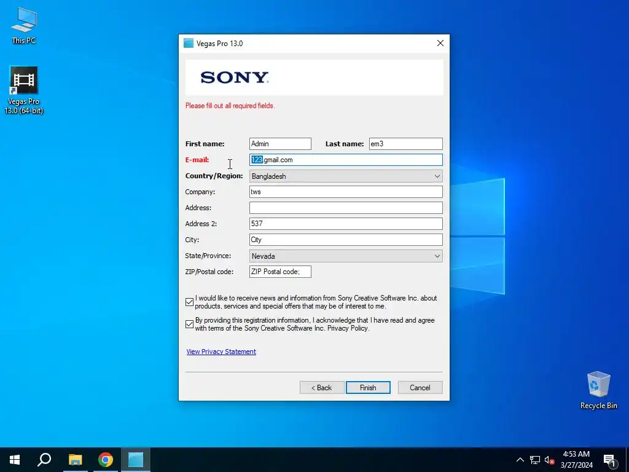
Task: Close the Vegas Pro 13.0 dialog
Action: [440, 44]
